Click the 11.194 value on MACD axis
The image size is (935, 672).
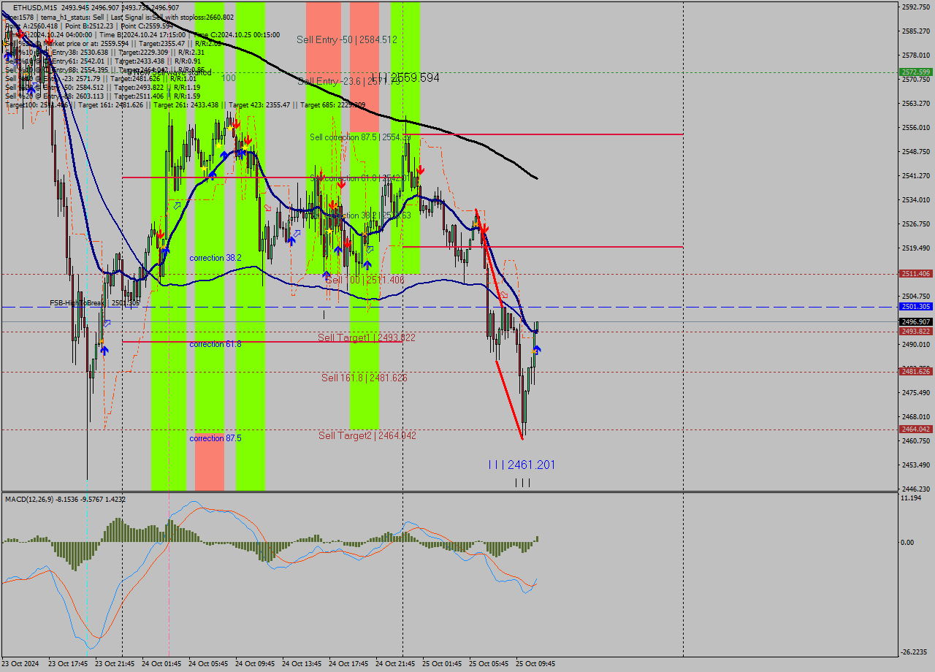coord(911,497)
